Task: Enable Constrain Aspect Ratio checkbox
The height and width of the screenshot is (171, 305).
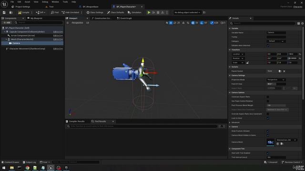Action: coord(268,97)
